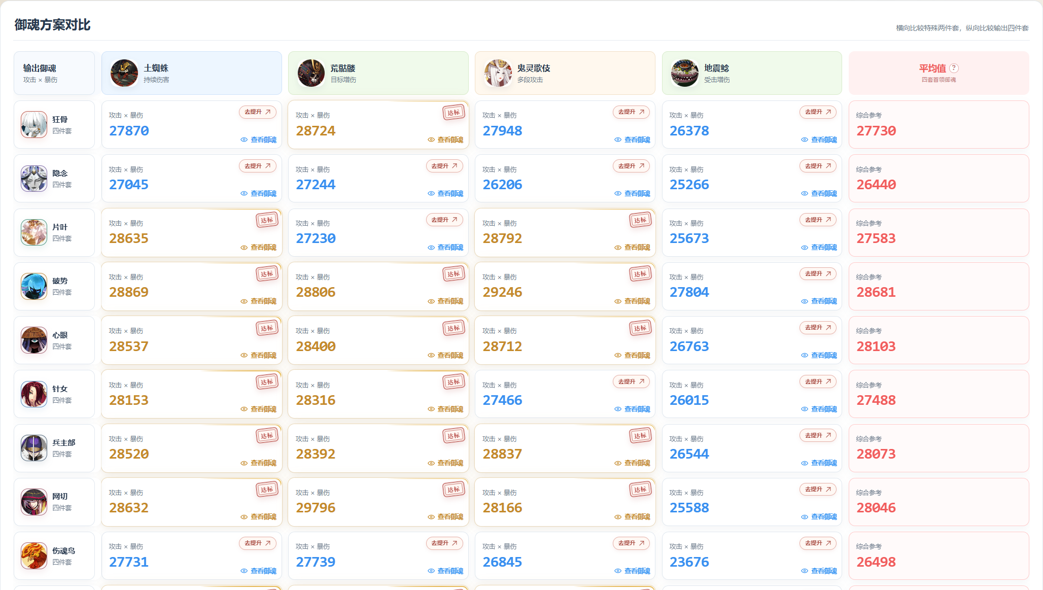Open 查看御魂 for the 28712 score
1043x590 pixels.
[632, 356]
